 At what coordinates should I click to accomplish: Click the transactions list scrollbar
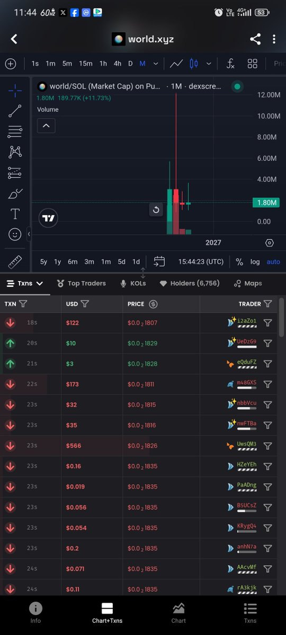(x=282, y=316)
